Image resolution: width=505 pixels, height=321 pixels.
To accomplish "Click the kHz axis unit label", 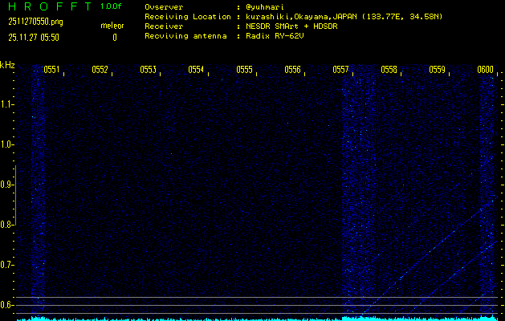I will point(7,65).
